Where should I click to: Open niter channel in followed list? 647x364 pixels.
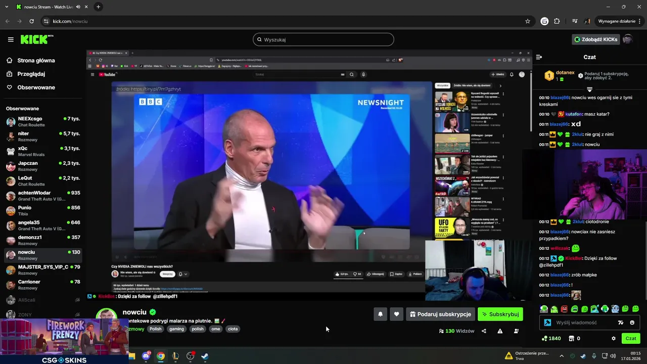43,136
